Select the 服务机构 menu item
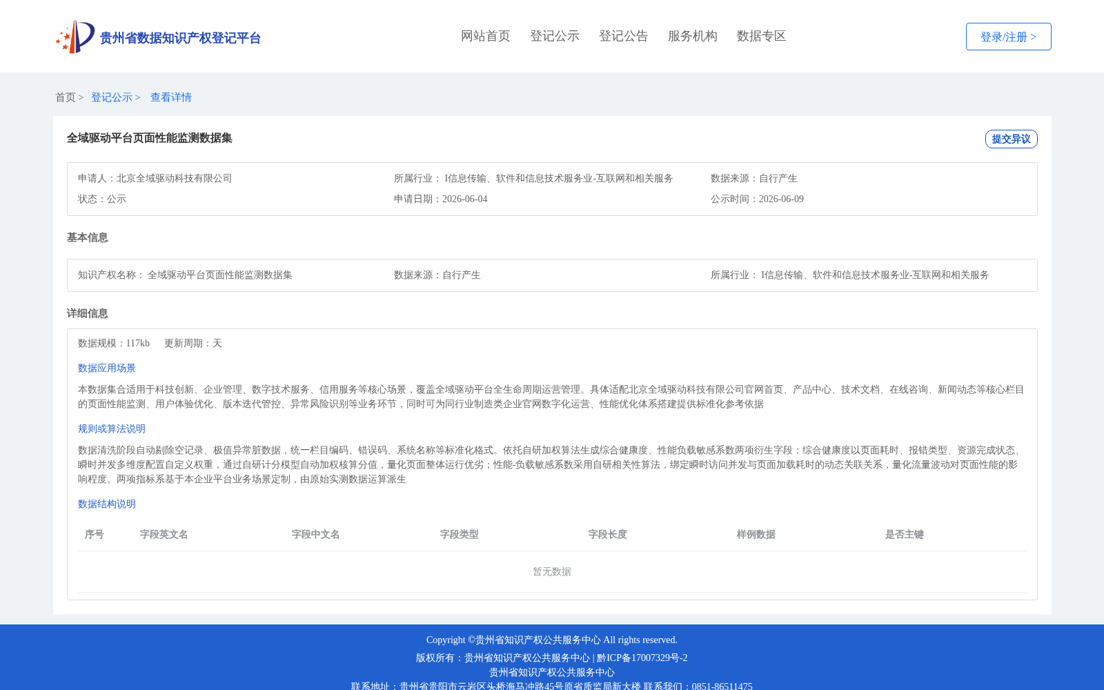The image size is (1104, 690). tap(693, 36)
